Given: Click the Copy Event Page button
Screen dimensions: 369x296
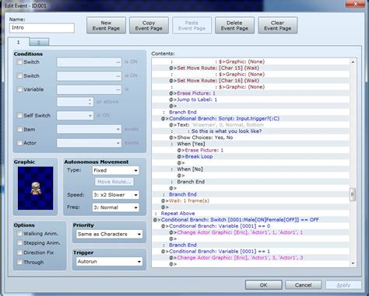Looking at the screenshot, I should [149, 26].
